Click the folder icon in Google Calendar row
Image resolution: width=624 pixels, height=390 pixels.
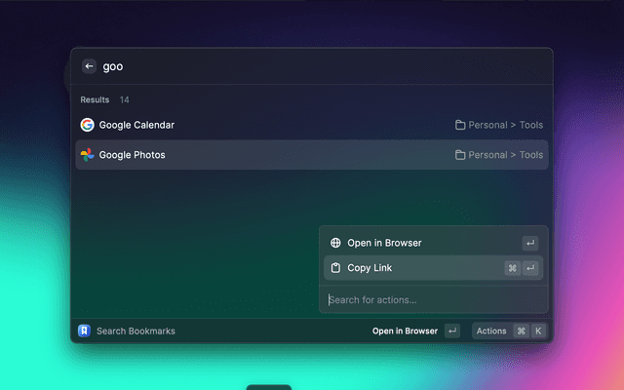460,125
